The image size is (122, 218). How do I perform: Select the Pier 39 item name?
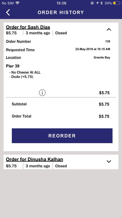click(13, 66)
